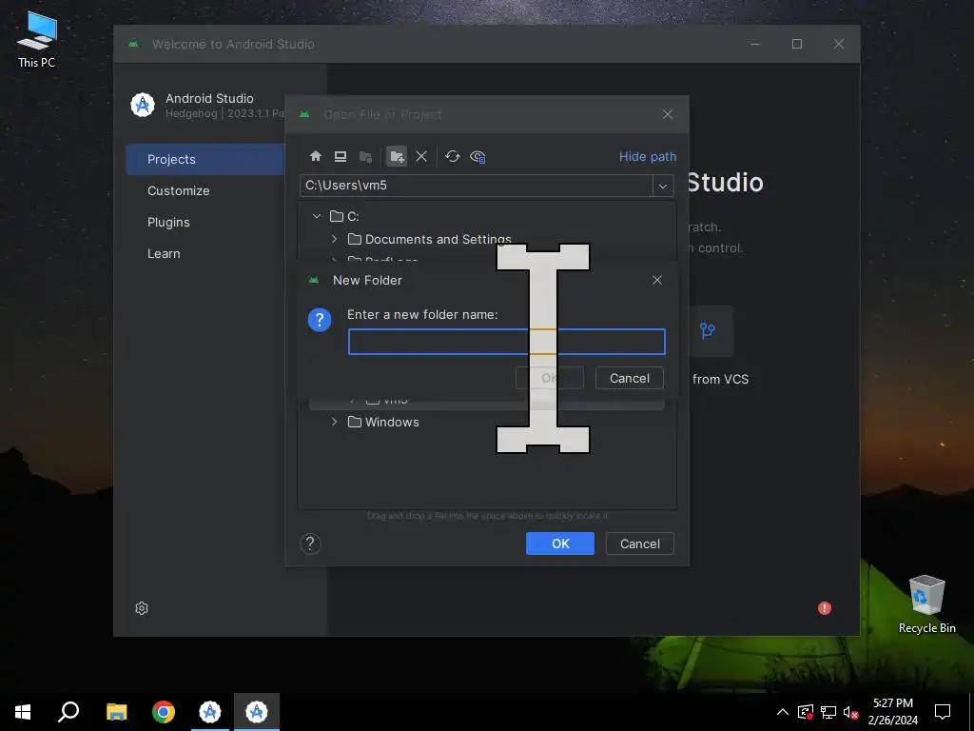Launch File Explorer from taskbar
Image resolution: width=974 pixels, height=731 pixels.
pyautogui.click(x=116, y=712)
